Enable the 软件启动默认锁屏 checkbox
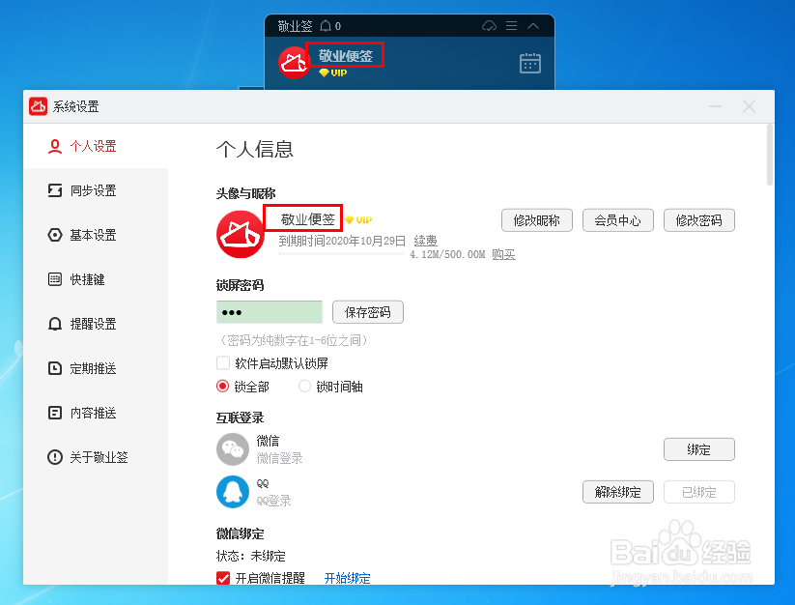This screenshot has height=605, width=795. 223,363
